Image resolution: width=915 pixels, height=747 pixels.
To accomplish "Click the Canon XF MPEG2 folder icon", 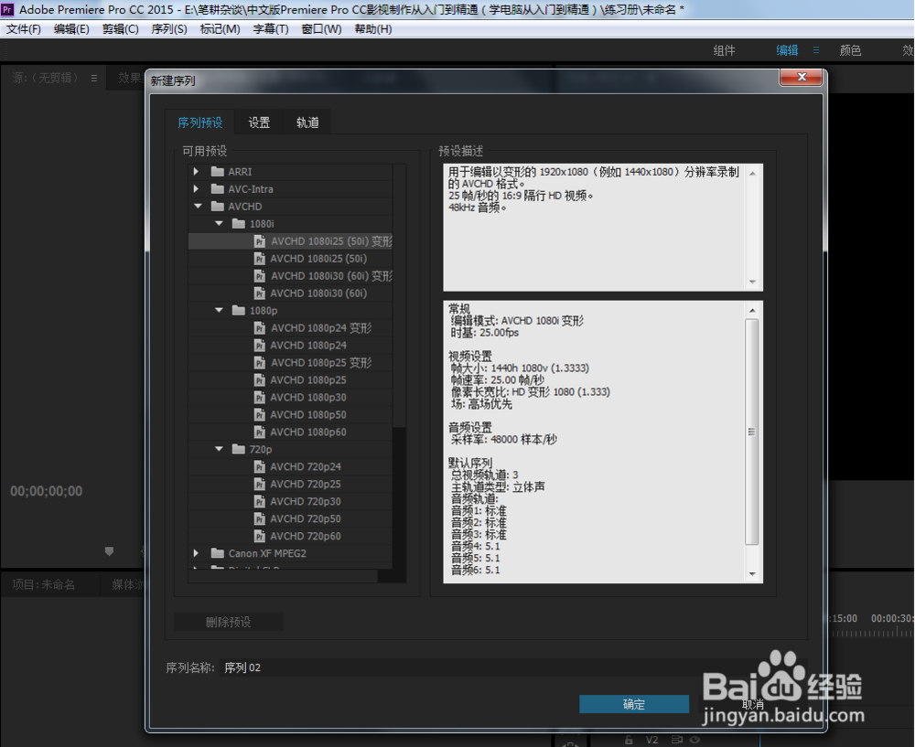I will pos(218,553).
